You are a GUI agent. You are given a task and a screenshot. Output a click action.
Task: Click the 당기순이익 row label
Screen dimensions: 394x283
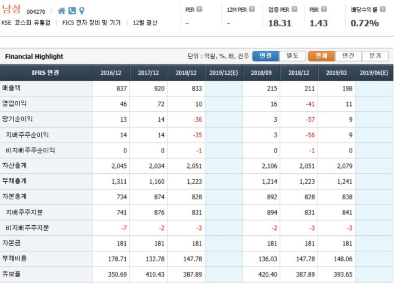point(17,119)
